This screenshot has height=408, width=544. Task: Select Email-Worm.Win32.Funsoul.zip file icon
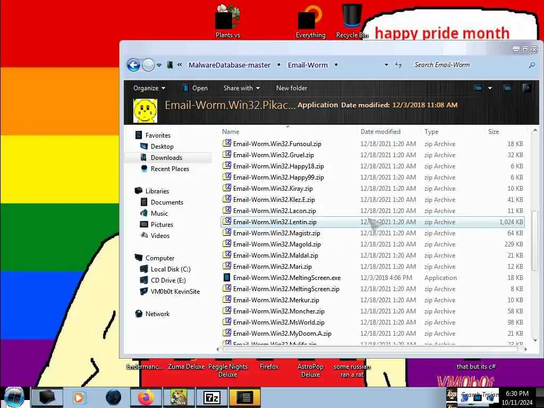pyautogui.click(x=227, y=143)
